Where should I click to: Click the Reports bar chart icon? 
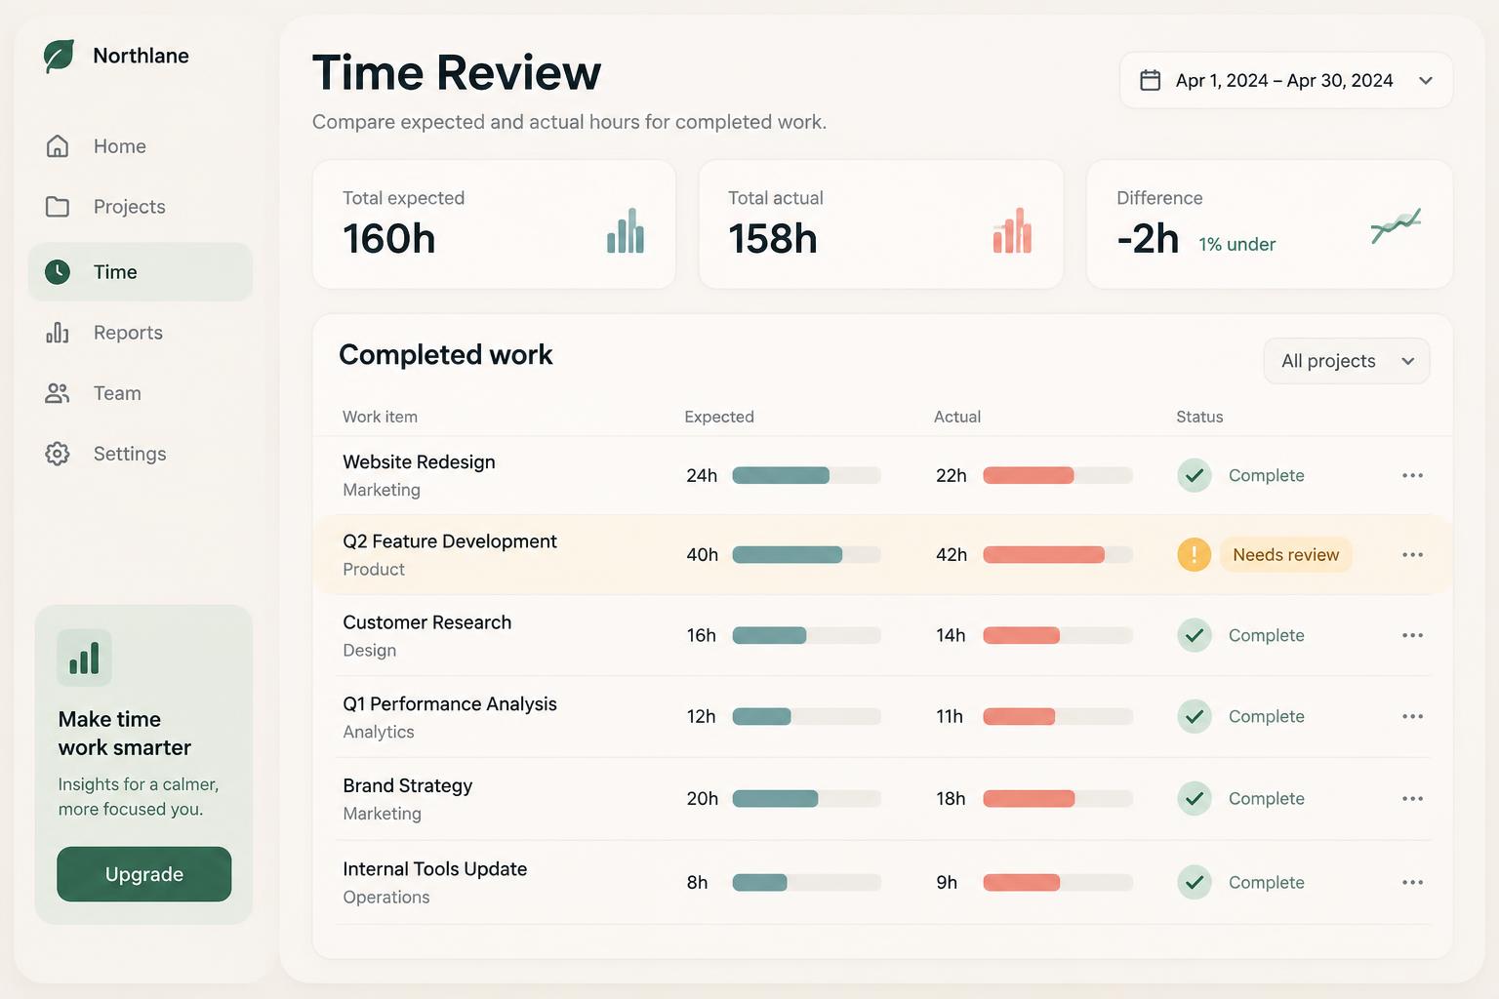click(58, 333)
